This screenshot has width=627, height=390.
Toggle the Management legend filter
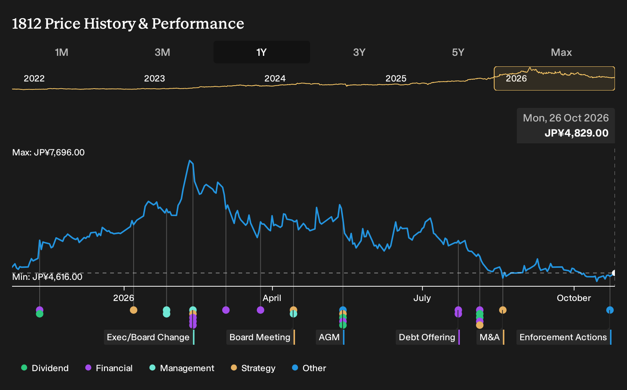coord(182,368)
